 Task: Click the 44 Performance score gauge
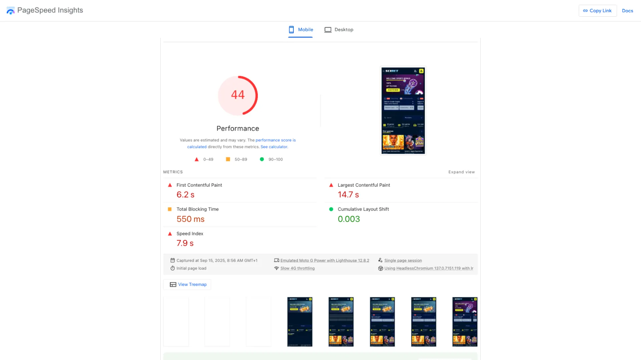[238, 95]
